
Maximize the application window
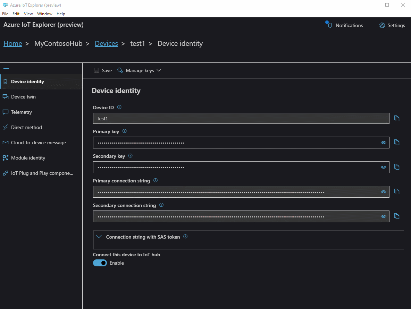tap(387, 5)
